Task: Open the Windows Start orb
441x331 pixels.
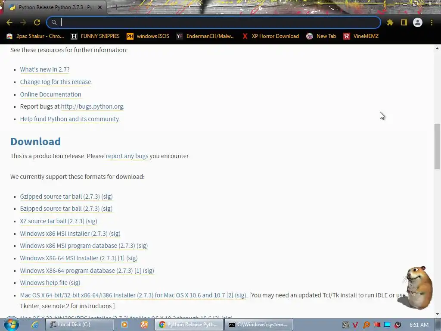Action: click(12, 325)
